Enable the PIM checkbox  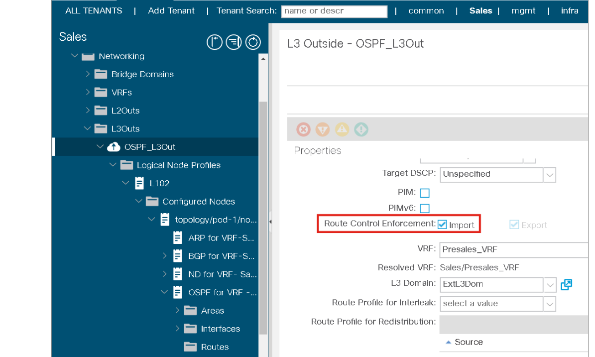click(x=425, y=193)
